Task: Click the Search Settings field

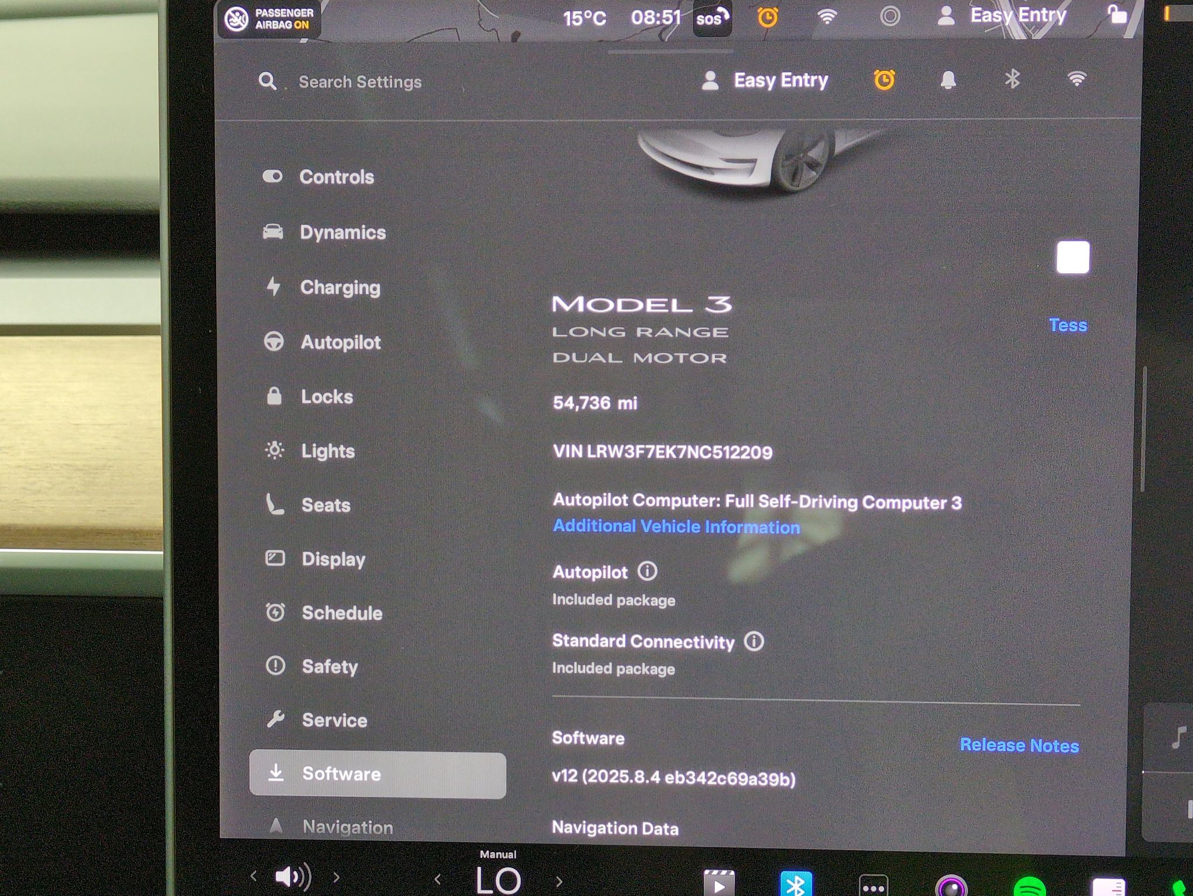Action: 360,82
